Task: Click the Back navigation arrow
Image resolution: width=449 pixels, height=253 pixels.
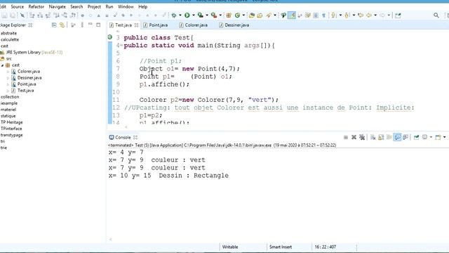Action: click(x=369, y=15)
